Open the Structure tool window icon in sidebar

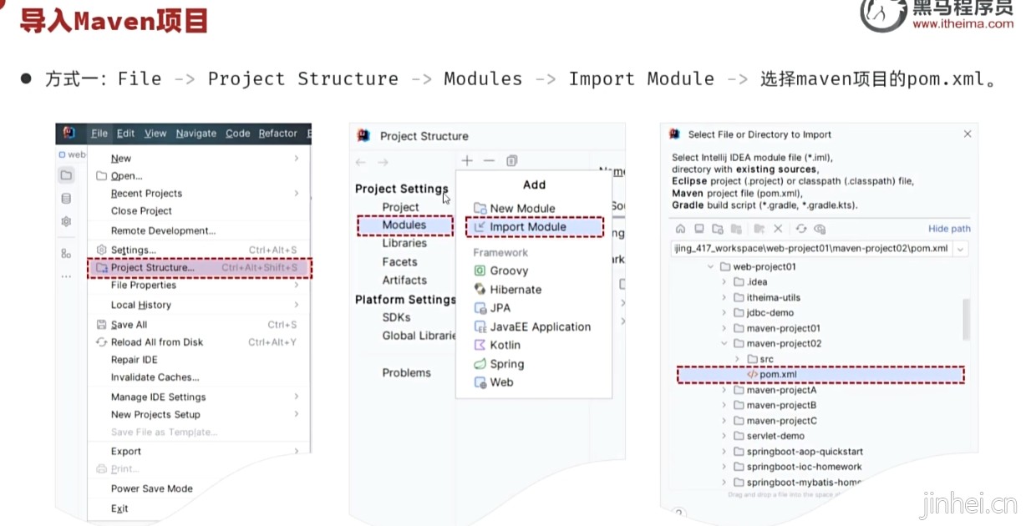(x=66, y=253)
